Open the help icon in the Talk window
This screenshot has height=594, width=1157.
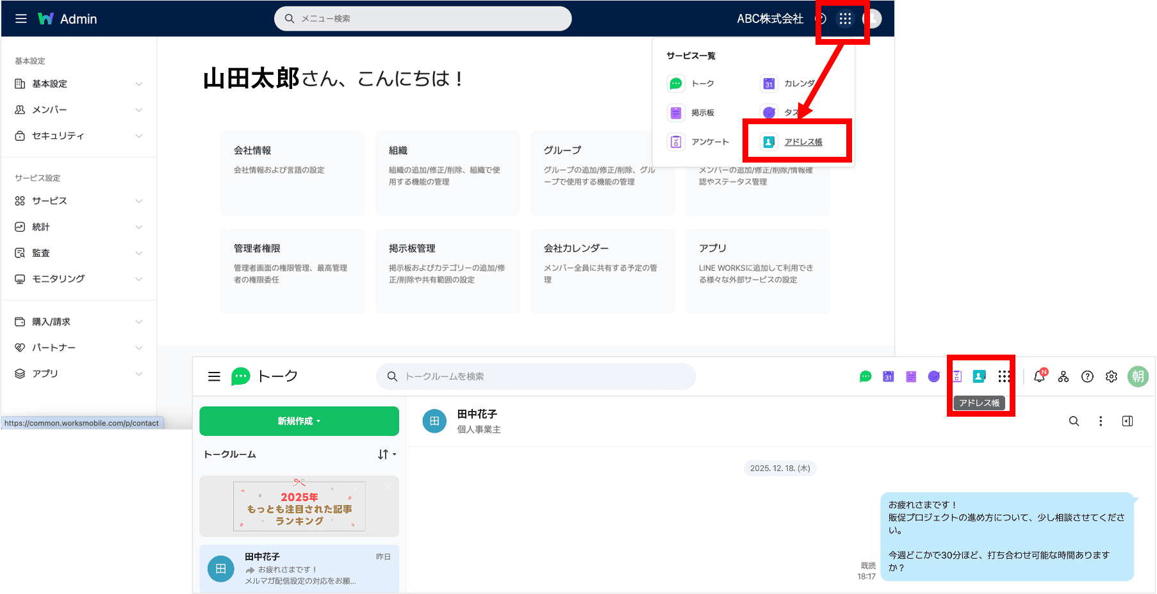coord(1087,376)
